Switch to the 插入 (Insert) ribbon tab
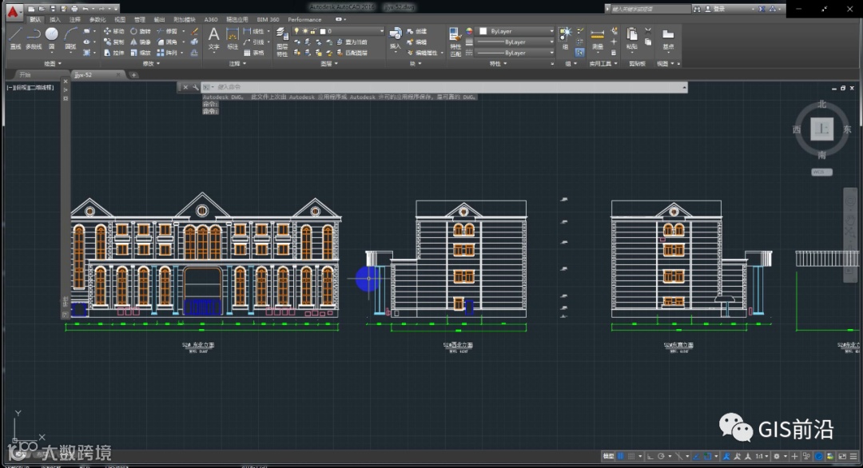Screen dimensions: 863x468 coord(55,19)
